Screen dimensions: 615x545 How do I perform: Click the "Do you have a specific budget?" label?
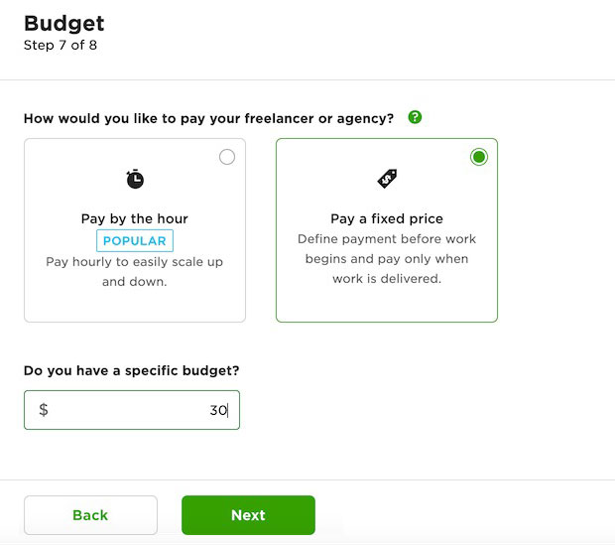[131, 371]
